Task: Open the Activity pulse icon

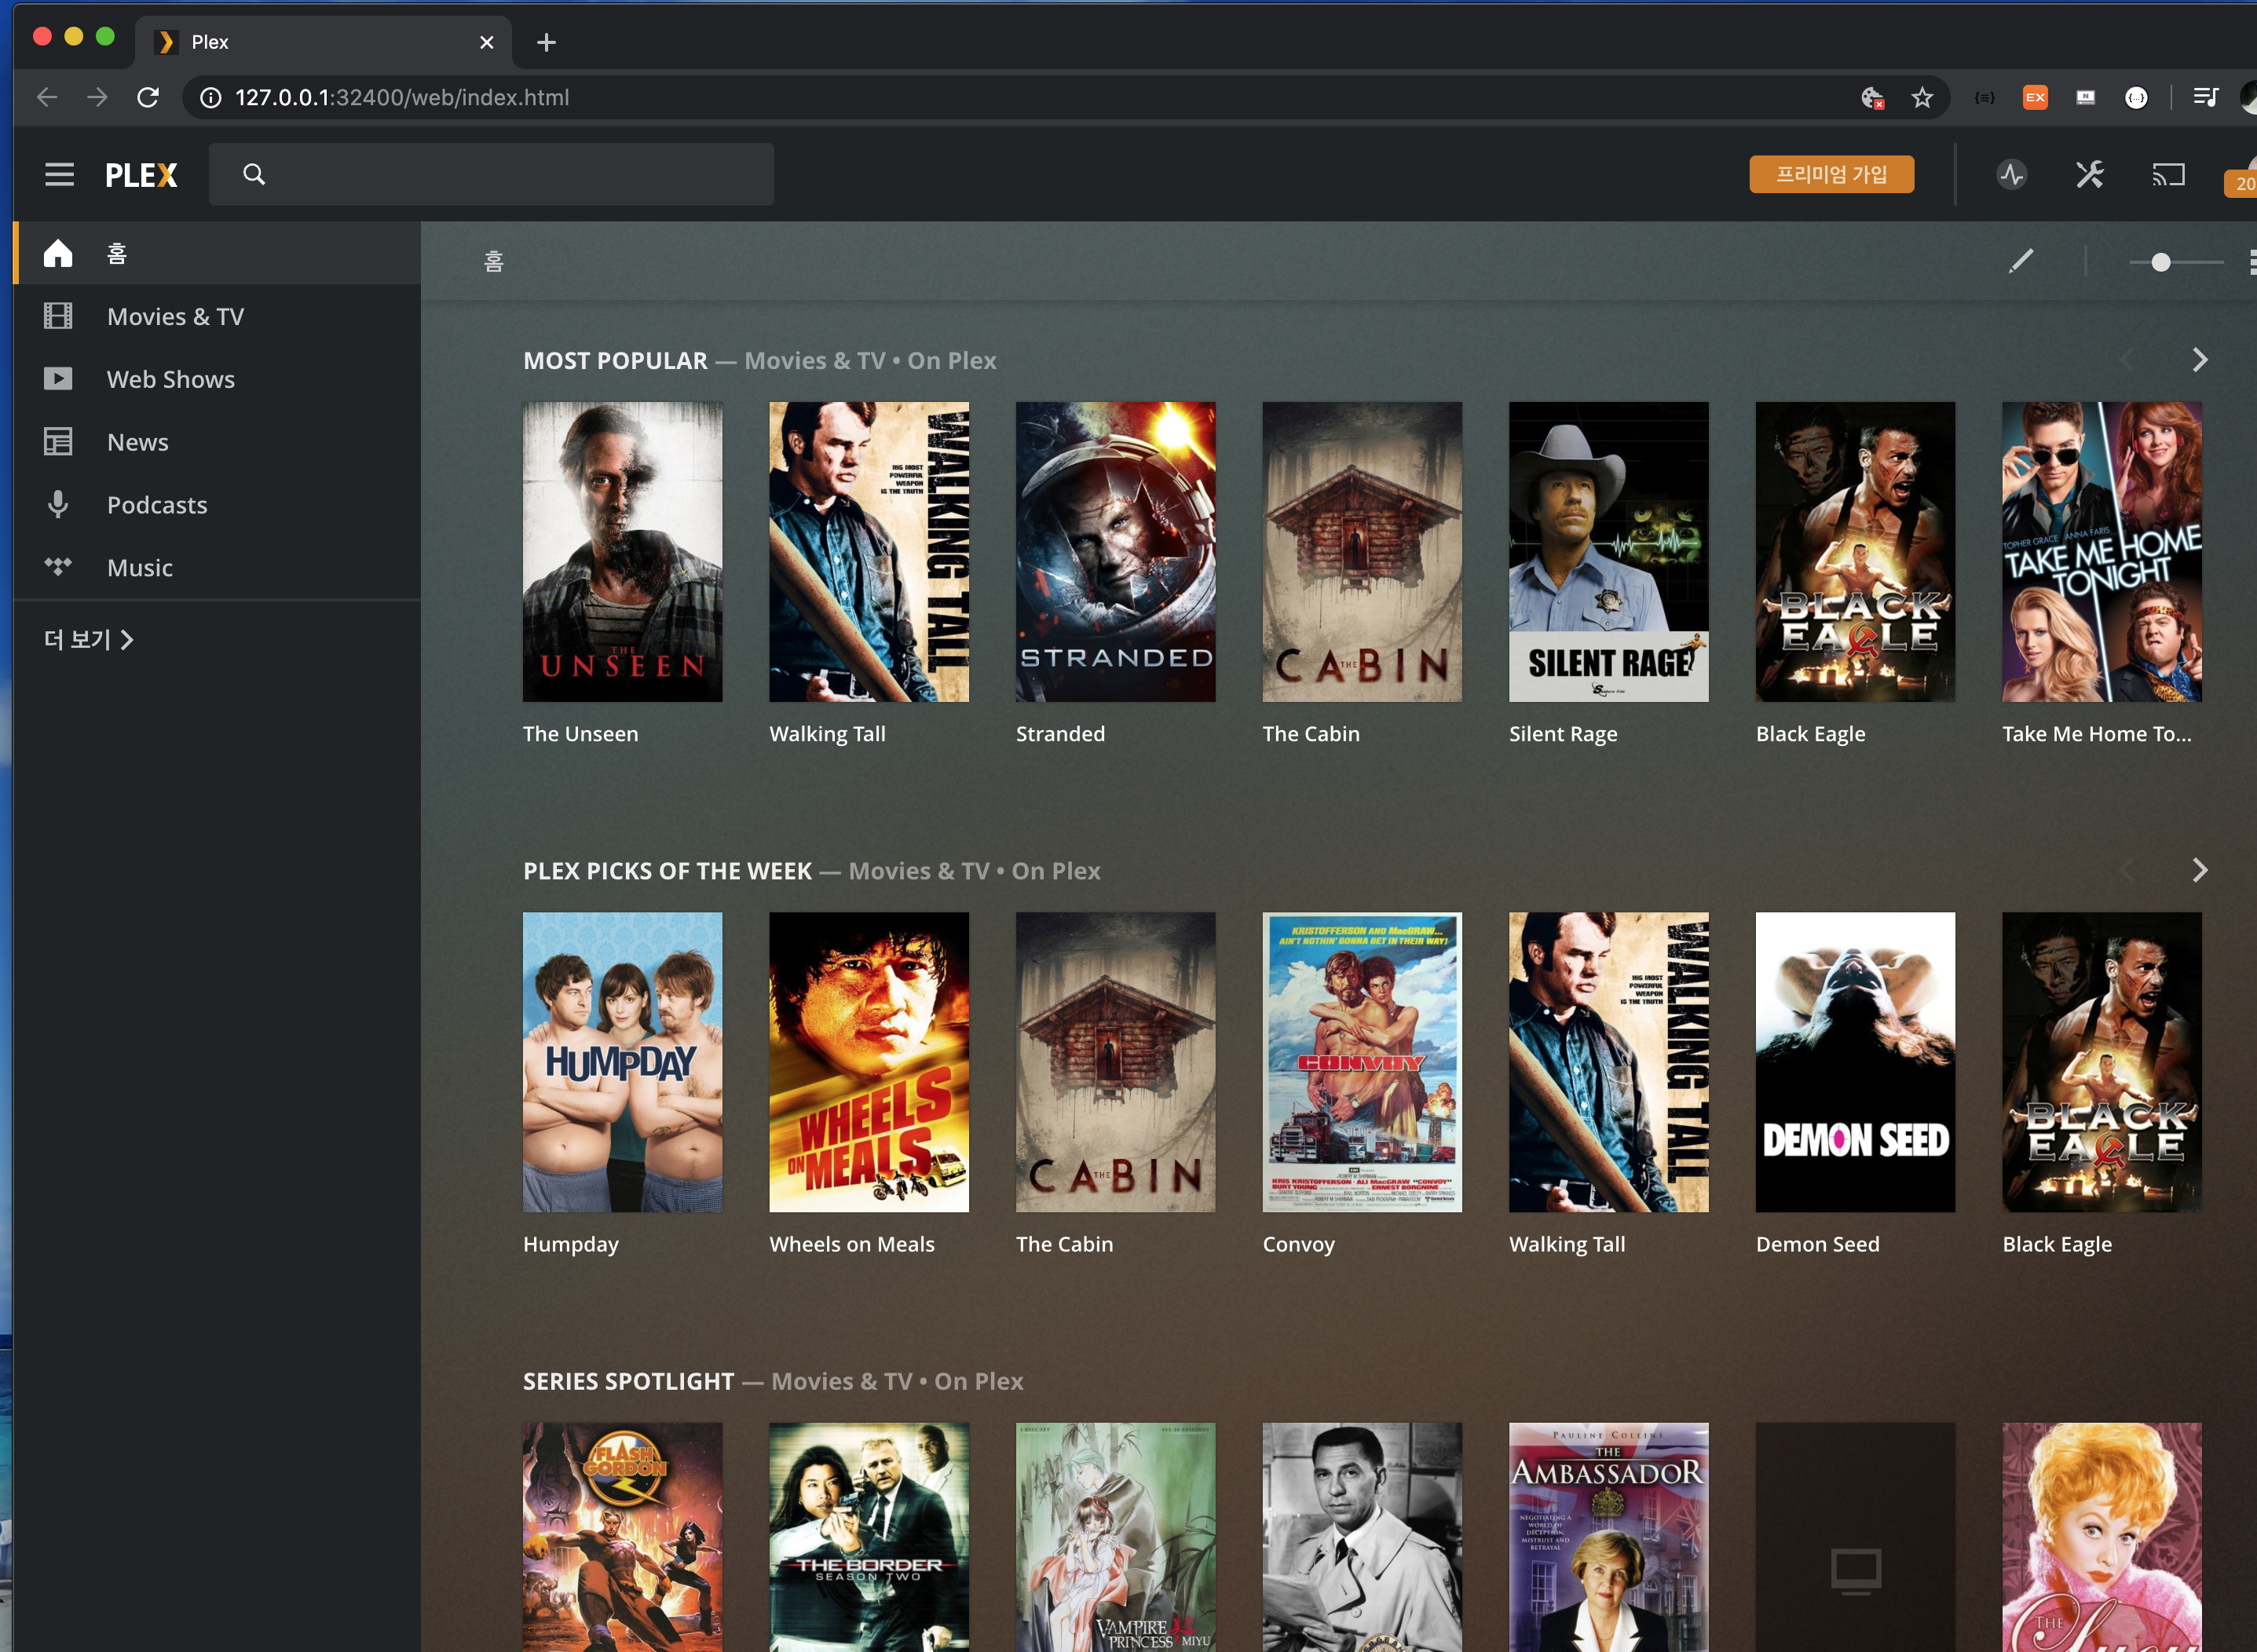Action: 2011,175
